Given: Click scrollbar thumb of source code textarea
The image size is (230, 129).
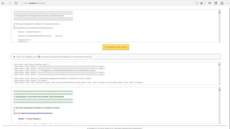Looking at the screenshot, I should (x=219, y=13).
